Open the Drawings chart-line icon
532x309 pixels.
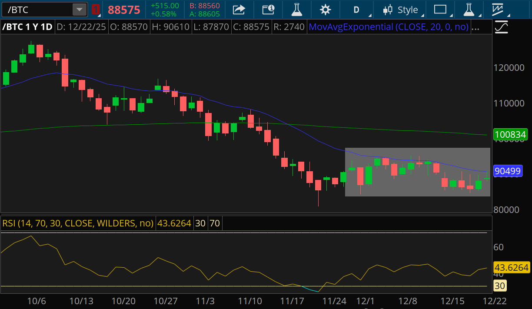point(498,10)
